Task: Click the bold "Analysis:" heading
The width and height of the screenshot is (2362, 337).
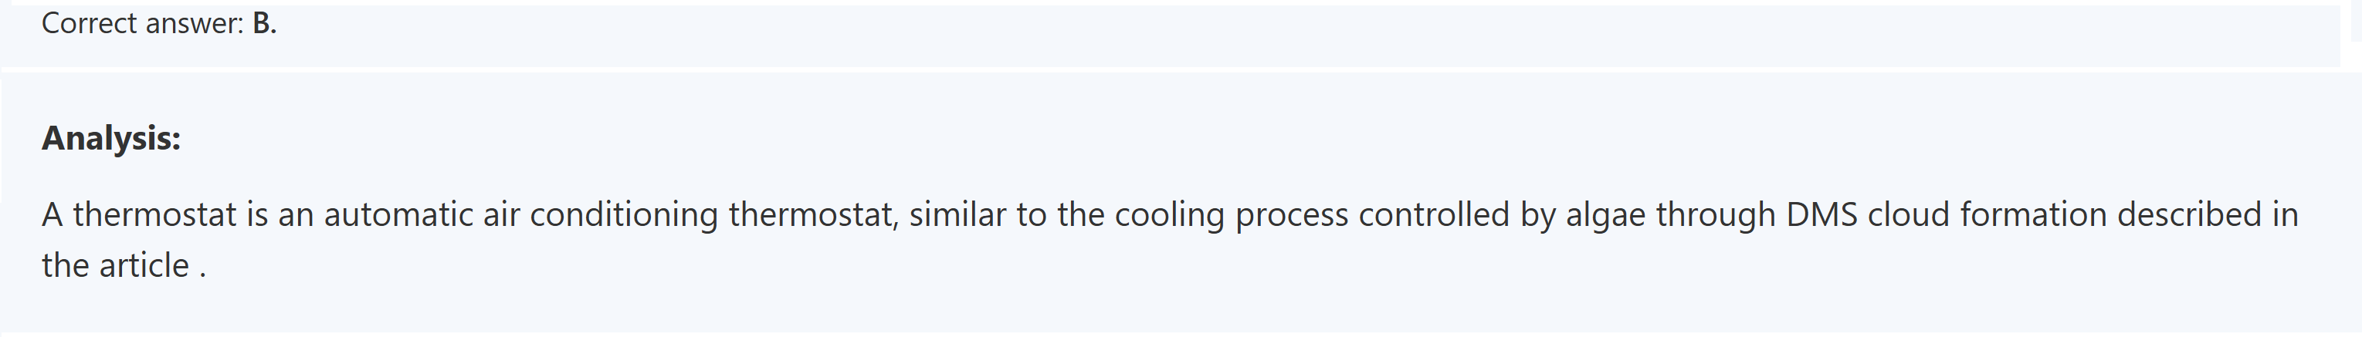Action: tap(111, 138)
